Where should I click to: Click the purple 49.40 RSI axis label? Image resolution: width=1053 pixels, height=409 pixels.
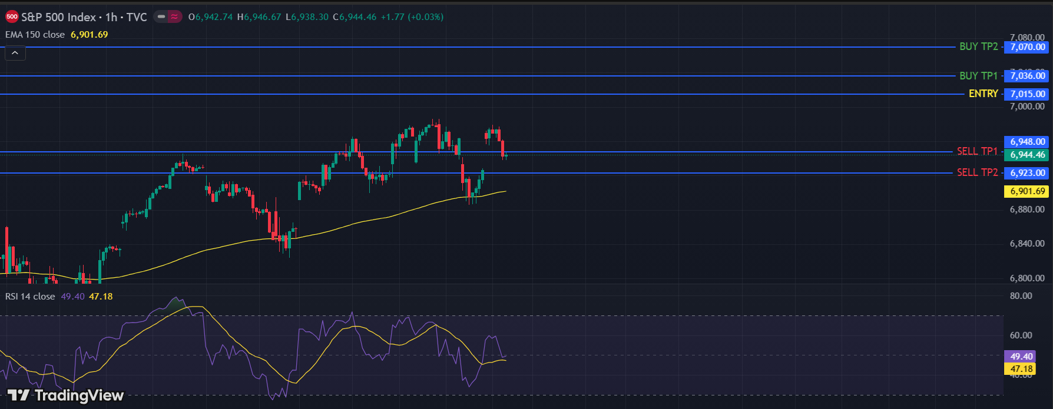pyautogui.click(x=1021, y=357)
